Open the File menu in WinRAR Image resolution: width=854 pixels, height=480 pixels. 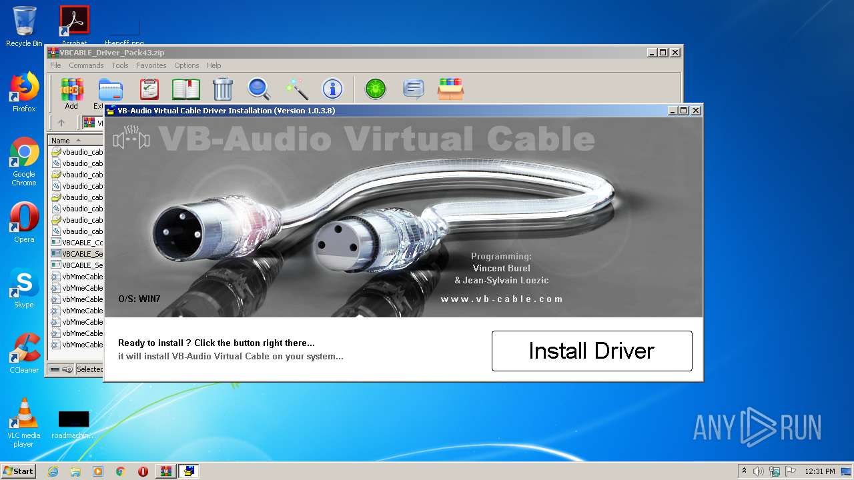[55, 65]
